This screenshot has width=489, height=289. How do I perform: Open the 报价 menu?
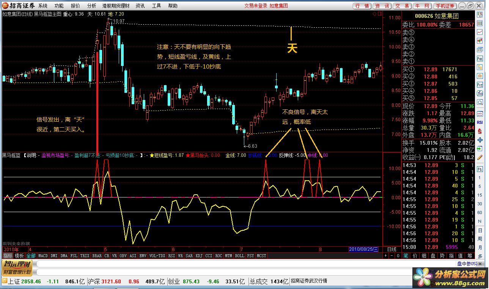pyautogui.click(x=75, y=6)
